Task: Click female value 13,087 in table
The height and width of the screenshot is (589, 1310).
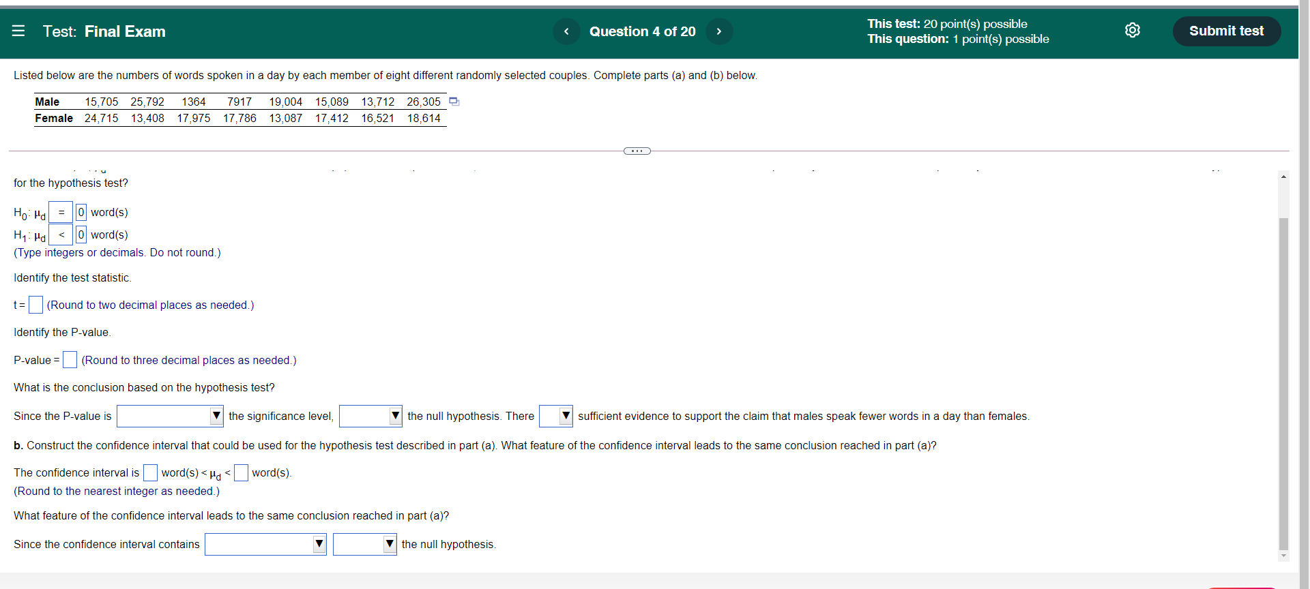Action: (285, 118)
